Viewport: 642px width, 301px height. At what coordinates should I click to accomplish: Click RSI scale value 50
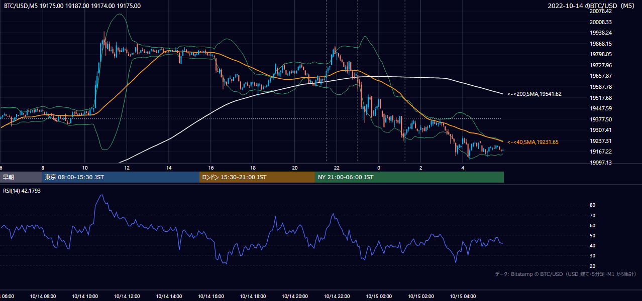click(592, 235)
